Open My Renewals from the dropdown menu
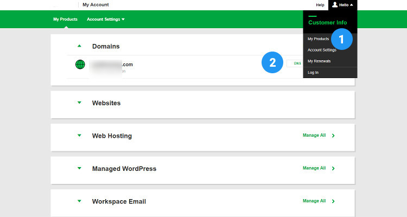 [319, 61]
